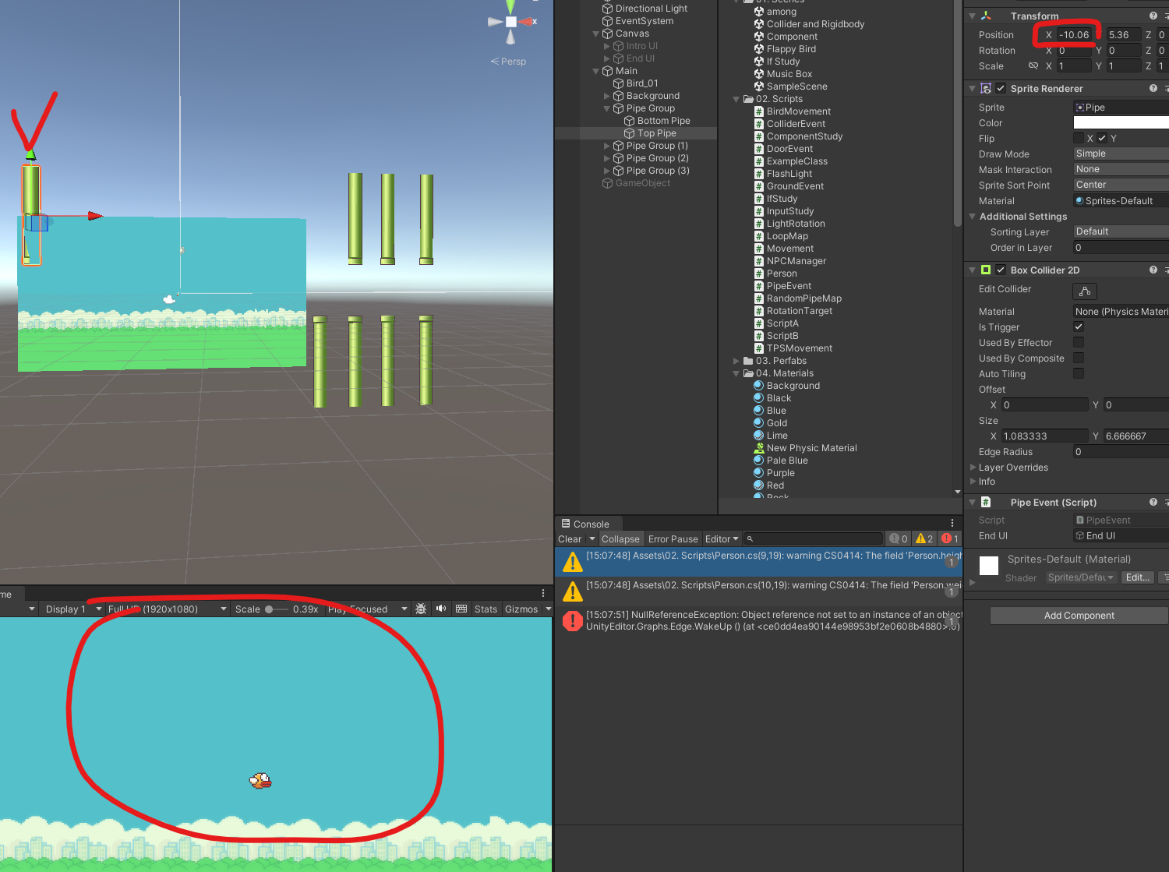The image size is (1169, 872).
Task: Click the keyboard shortcuts icon in Game toolbar
Action: tap(461, 609)
